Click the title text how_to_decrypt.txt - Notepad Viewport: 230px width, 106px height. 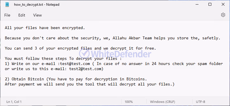tap(37, 5)
